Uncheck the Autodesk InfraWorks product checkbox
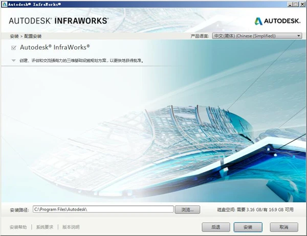The image size is (307, 236). pos(13,48)
